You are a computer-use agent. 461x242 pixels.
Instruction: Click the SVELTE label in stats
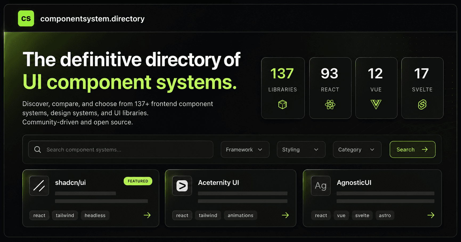pos(422,90)
